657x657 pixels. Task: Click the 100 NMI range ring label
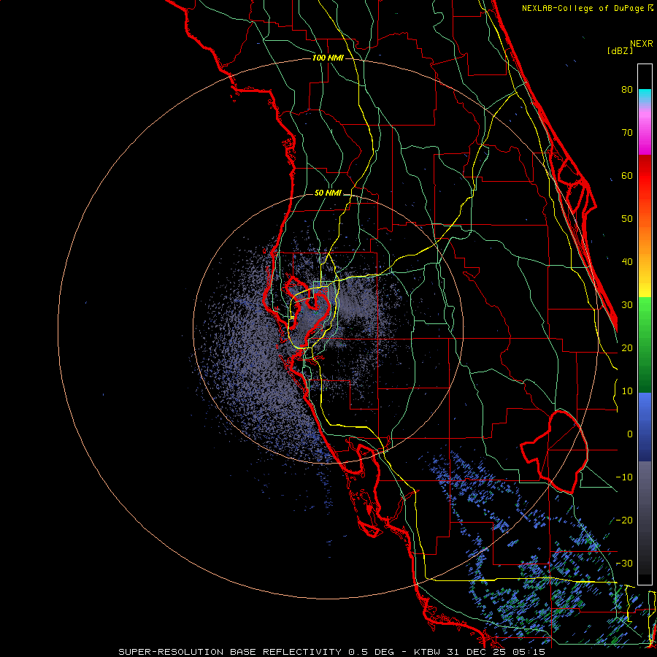click(328, 58)
